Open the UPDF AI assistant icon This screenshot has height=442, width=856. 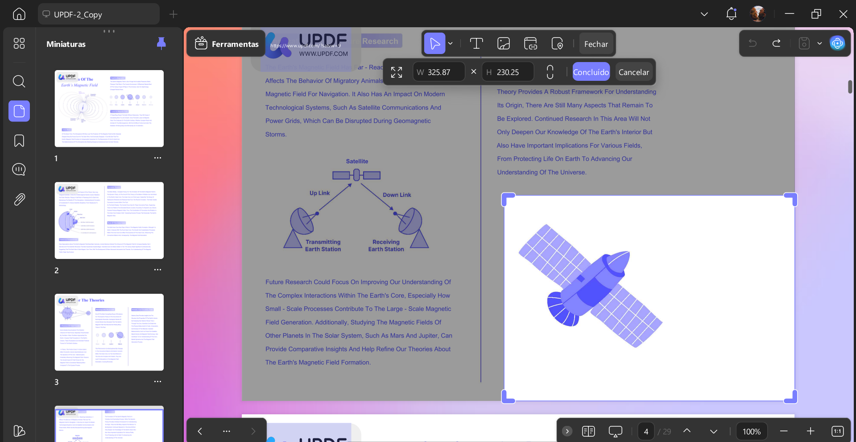[837, 43]
